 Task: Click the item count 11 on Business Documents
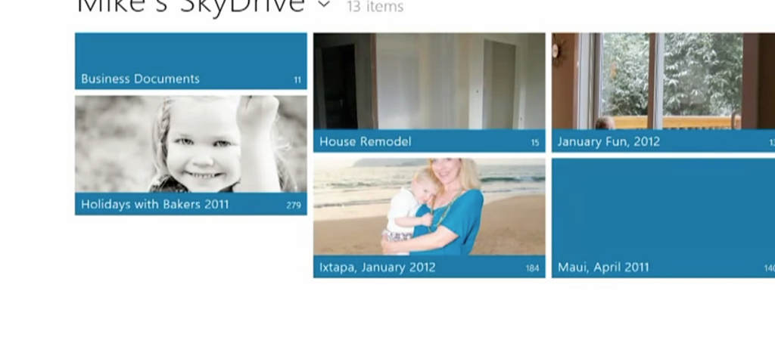297,80
